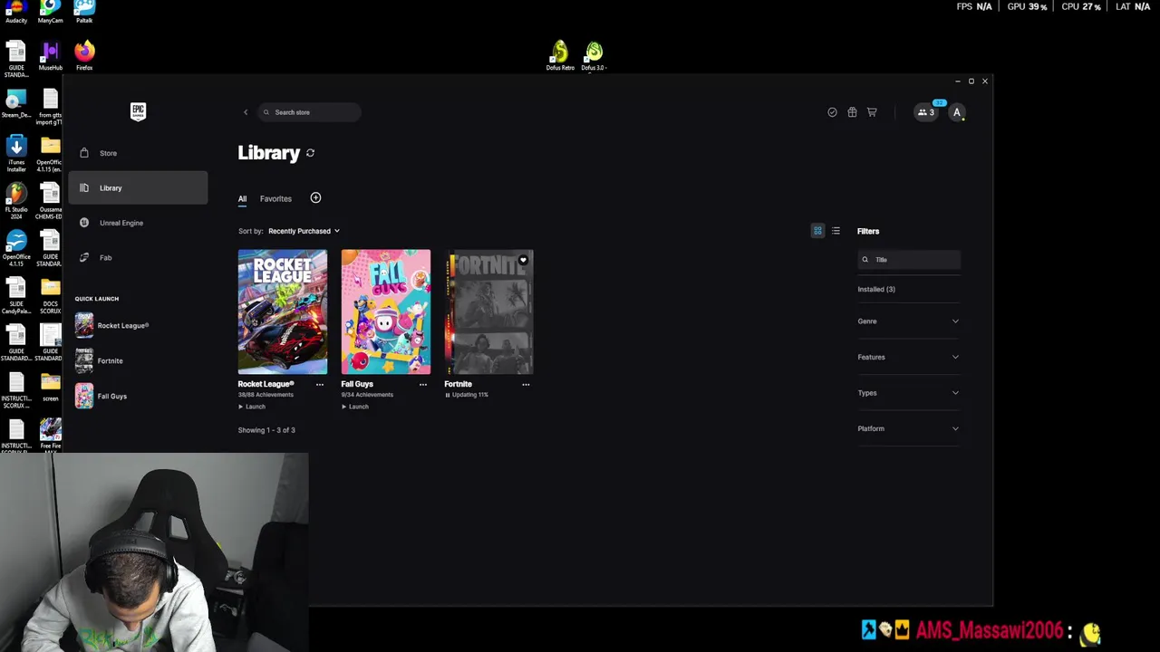The height and width of the screenshot is (652, 1160).
Task: Open the Fortnite cover thumbnail
Action: click(489, 312)
